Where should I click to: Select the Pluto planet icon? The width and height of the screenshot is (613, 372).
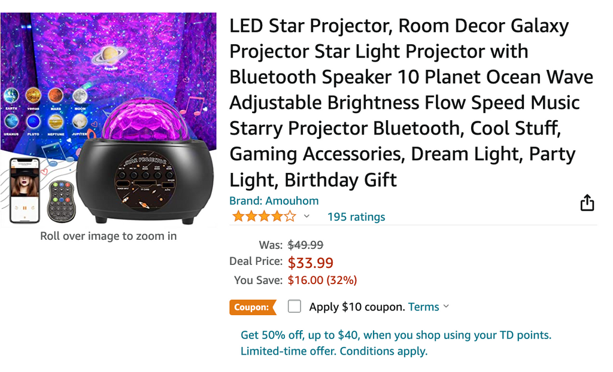coord(33,121)
